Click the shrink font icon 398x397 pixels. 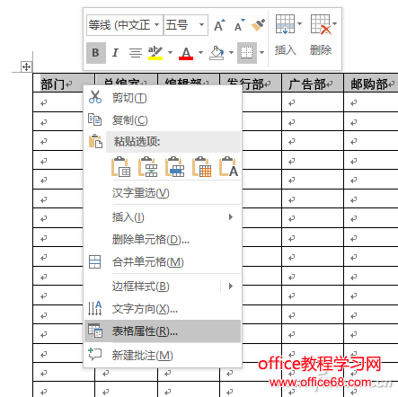click(239, 25)
